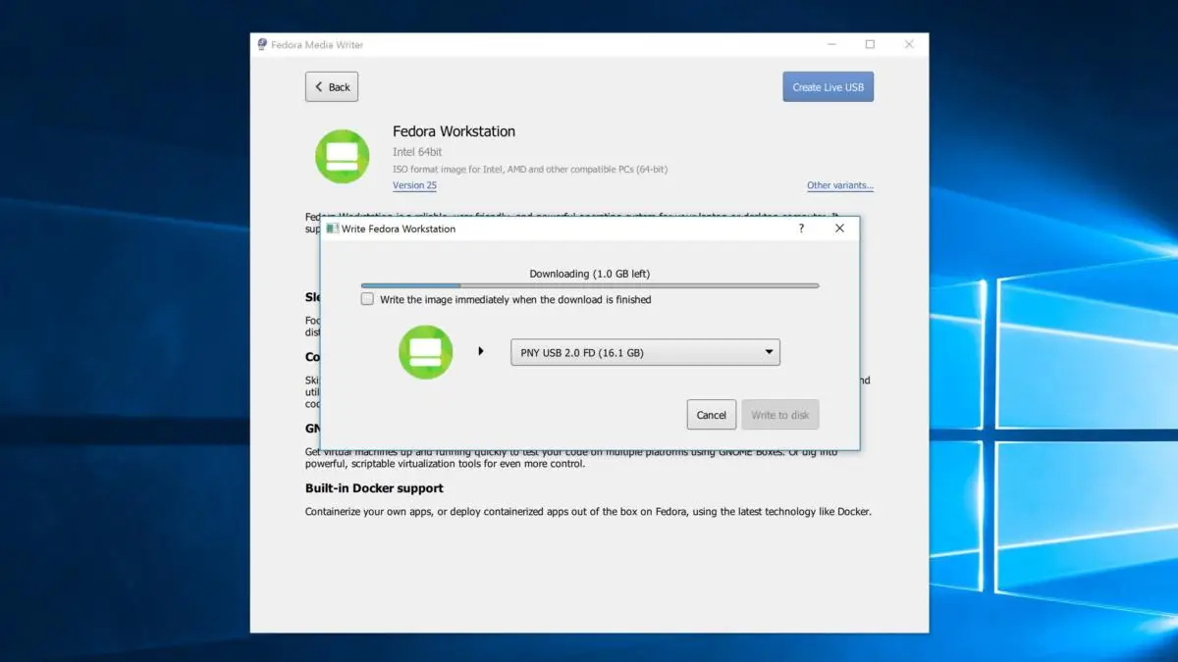Image resolution: width=1178 pixels, height=662 pixels.
Task: Click the Fedora icon inside the write dialog
Action: [425, 352]
